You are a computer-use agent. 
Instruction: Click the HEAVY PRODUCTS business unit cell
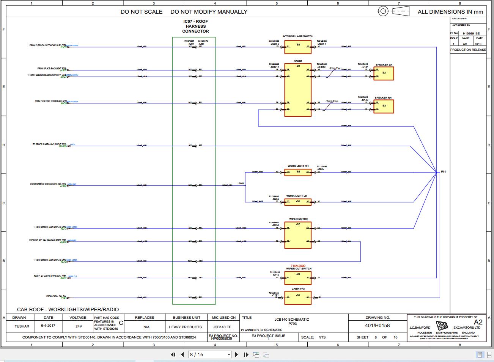pyautogui.click(x=185, y=327)
